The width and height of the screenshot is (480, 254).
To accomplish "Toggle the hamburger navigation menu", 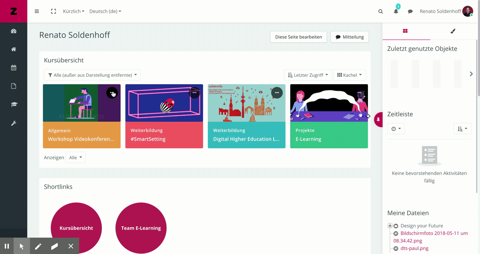I will point(37,11).
